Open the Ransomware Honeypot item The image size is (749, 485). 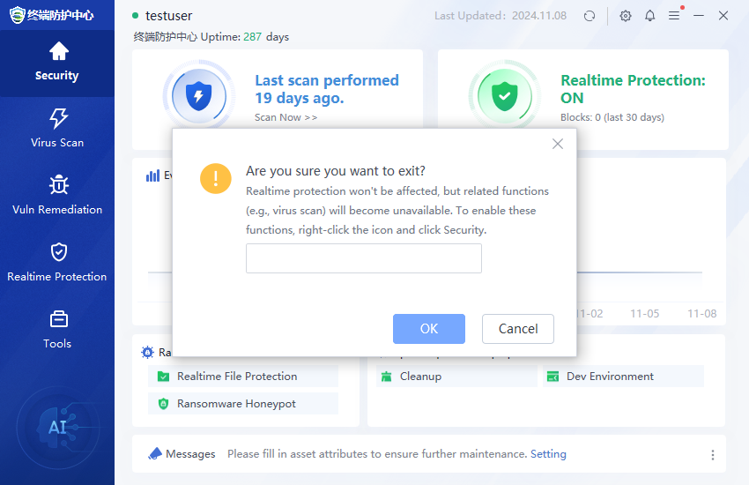[236, 404]
